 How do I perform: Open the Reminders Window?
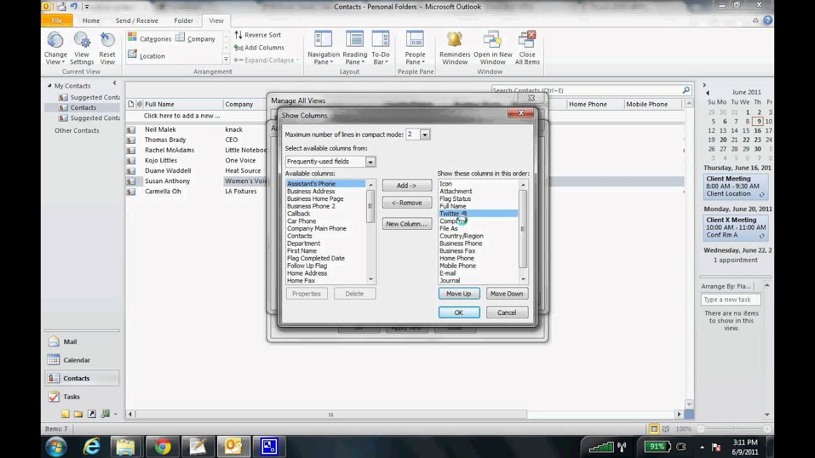coord(455,48)
